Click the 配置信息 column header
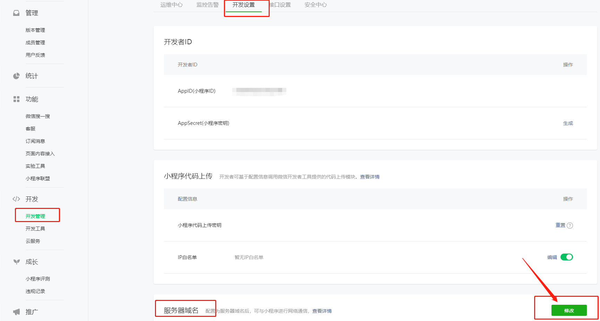This screenshot has width=600, height=321. [x=188, y=199]
